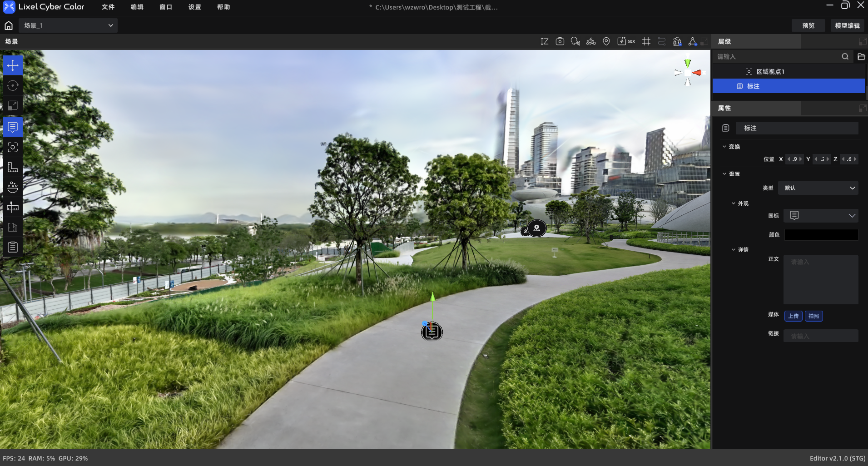Pick the measurement ruler tool
The image size is (868, 466).
(x=13, y=167)
